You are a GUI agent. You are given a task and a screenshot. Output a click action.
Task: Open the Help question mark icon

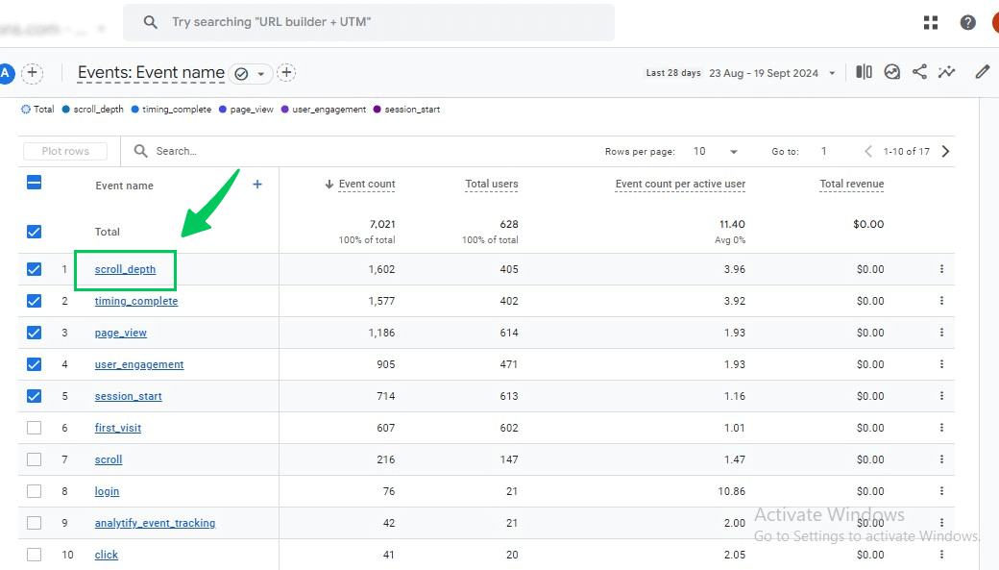[x=968, y=23]
